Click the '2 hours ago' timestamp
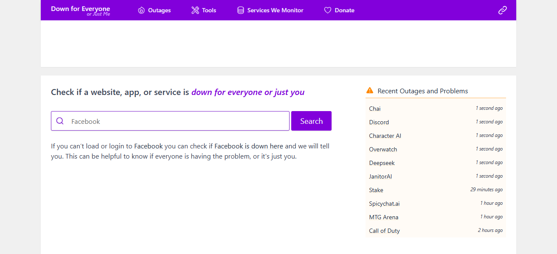The height and width of the screenshot is (254, 557). tap(490, 230)
